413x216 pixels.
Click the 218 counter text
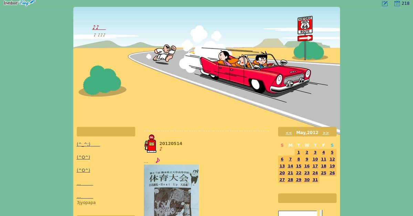(405, 3)
